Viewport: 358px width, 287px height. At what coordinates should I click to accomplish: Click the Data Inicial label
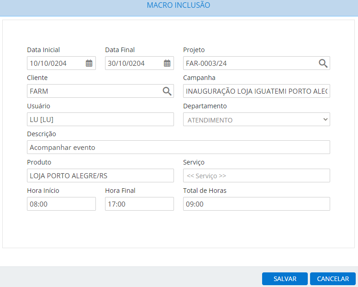tap(43, 50)
